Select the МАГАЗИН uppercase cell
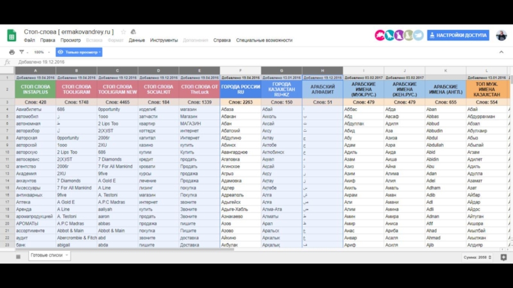Screen dimensions: 513x288 tap(199, 124)
